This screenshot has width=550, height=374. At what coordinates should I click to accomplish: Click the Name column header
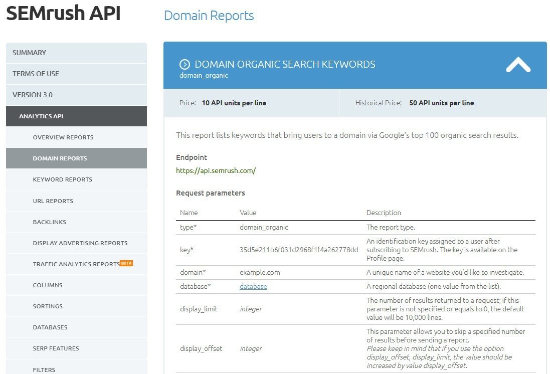[189, 213]
